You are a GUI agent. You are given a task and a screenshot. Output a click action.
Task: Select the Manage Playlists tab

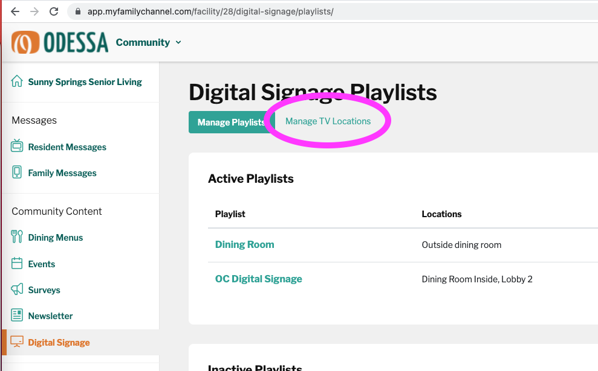232,122
